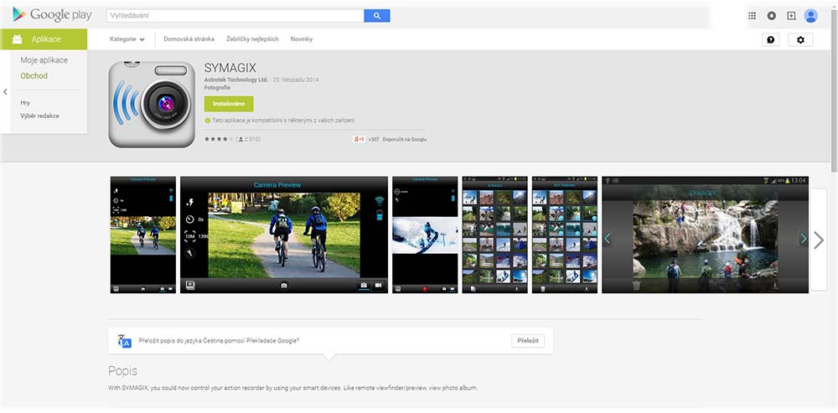
Task: Open the help question mark button
Action: click(x=771, y=39)
